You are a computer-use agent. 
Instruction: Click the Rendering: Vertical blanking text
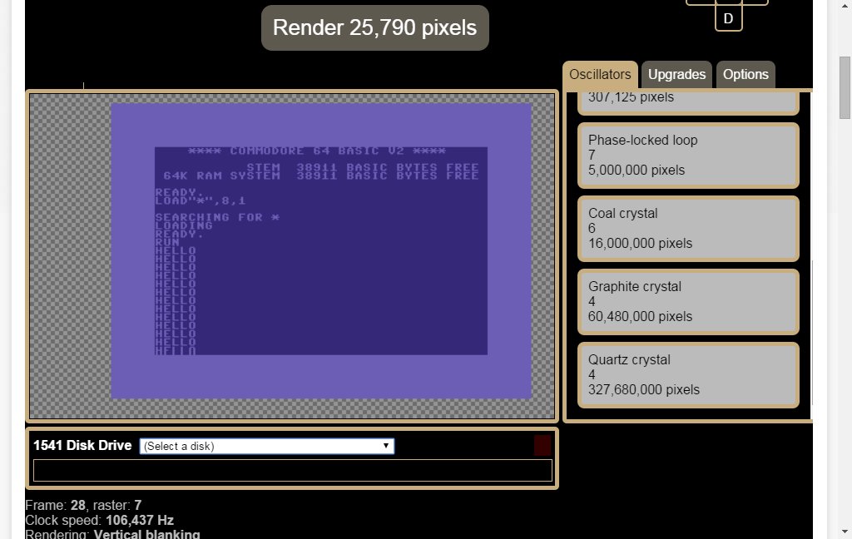(112, 533)
